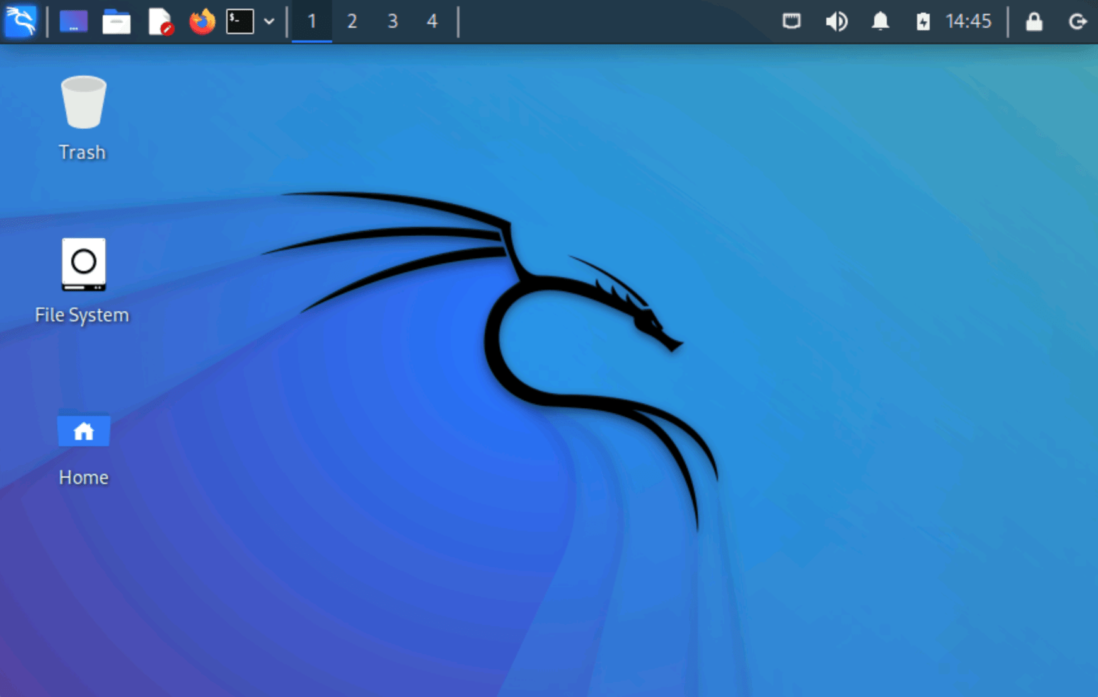The image size is (1098, 697).
Task: Click the log out icon
Action: point(1077,21)
